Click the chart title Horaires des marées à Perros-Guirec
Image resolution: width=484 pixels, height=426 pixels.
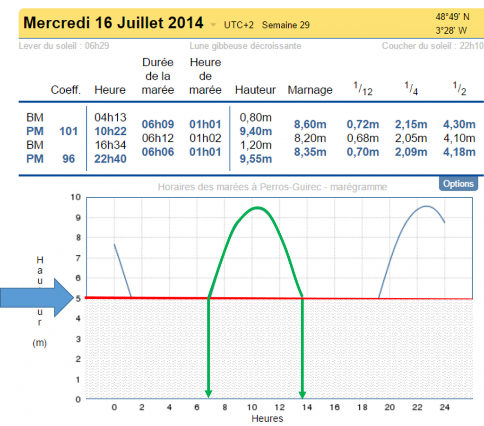pos(272,187)
